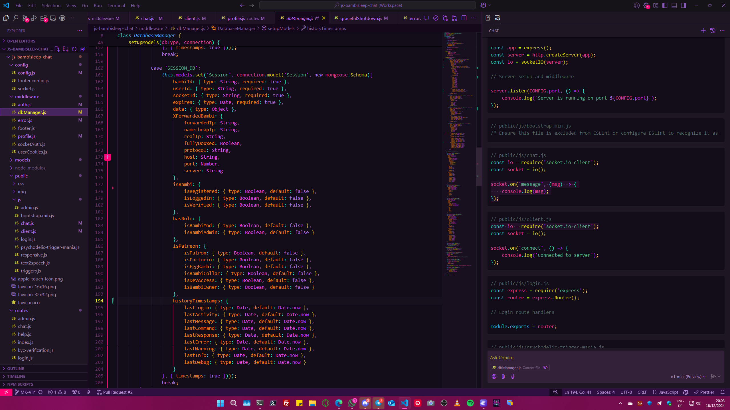
Task: Toggle the bottom Panel layout button
Action: click(674, 5)
